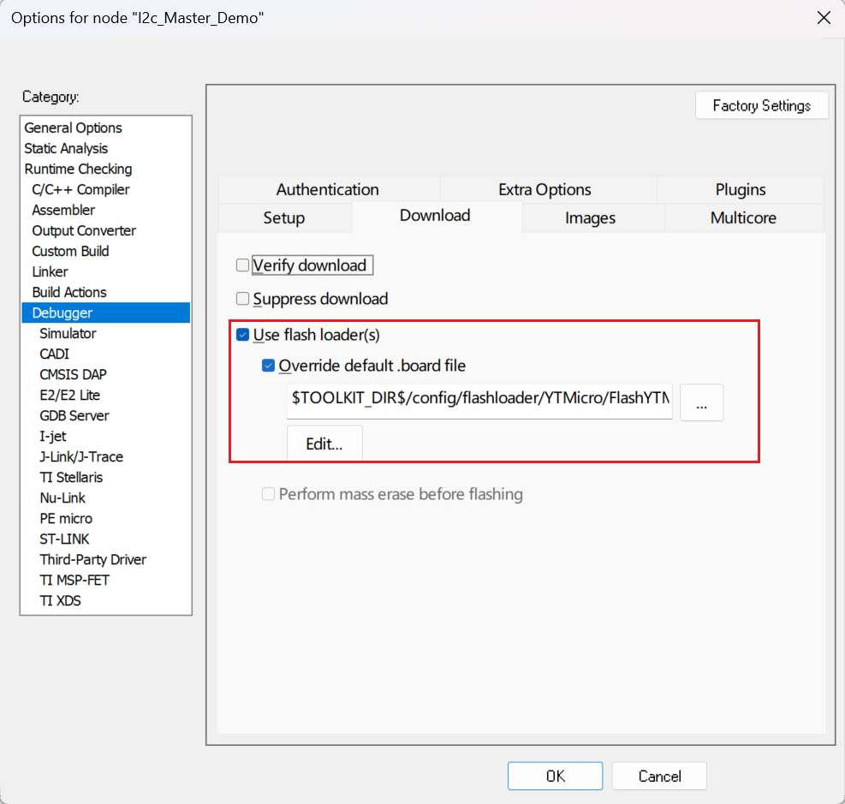
Task: Open the Images tab
Action: (x=590, y=217)
